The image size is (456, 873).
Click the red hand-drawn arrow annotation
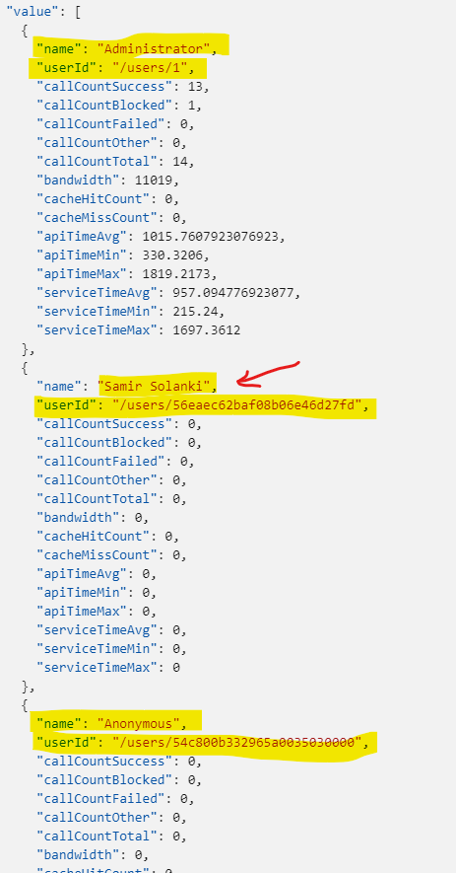[x=268, y=374]
